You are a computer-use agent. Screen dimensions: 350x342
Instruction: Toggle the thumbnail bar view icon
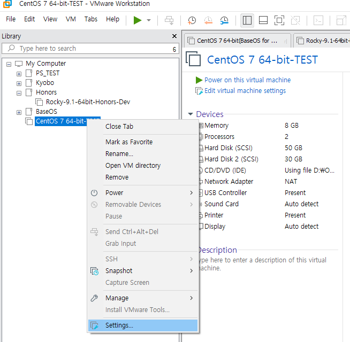(x=263, y=20)
